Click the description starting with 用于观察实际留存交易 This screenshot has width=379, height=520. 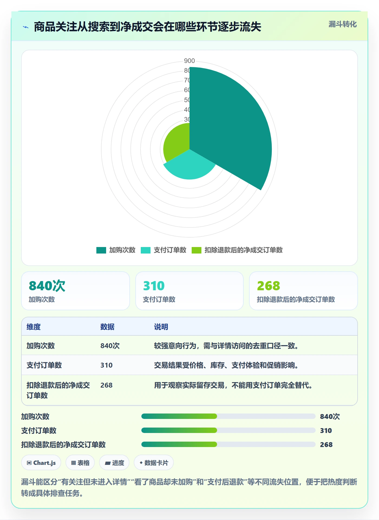click(233, 385)
